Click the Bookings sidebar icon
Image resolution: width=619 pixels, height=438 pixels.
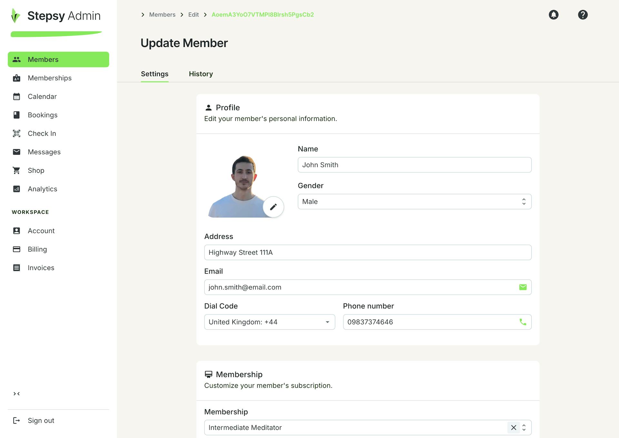(x=16, y=115)
